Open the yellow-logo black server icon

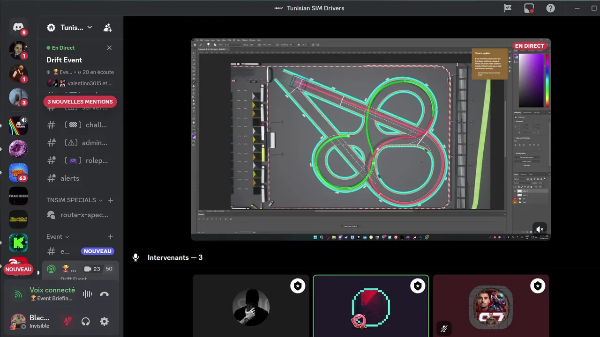[18, 219]
